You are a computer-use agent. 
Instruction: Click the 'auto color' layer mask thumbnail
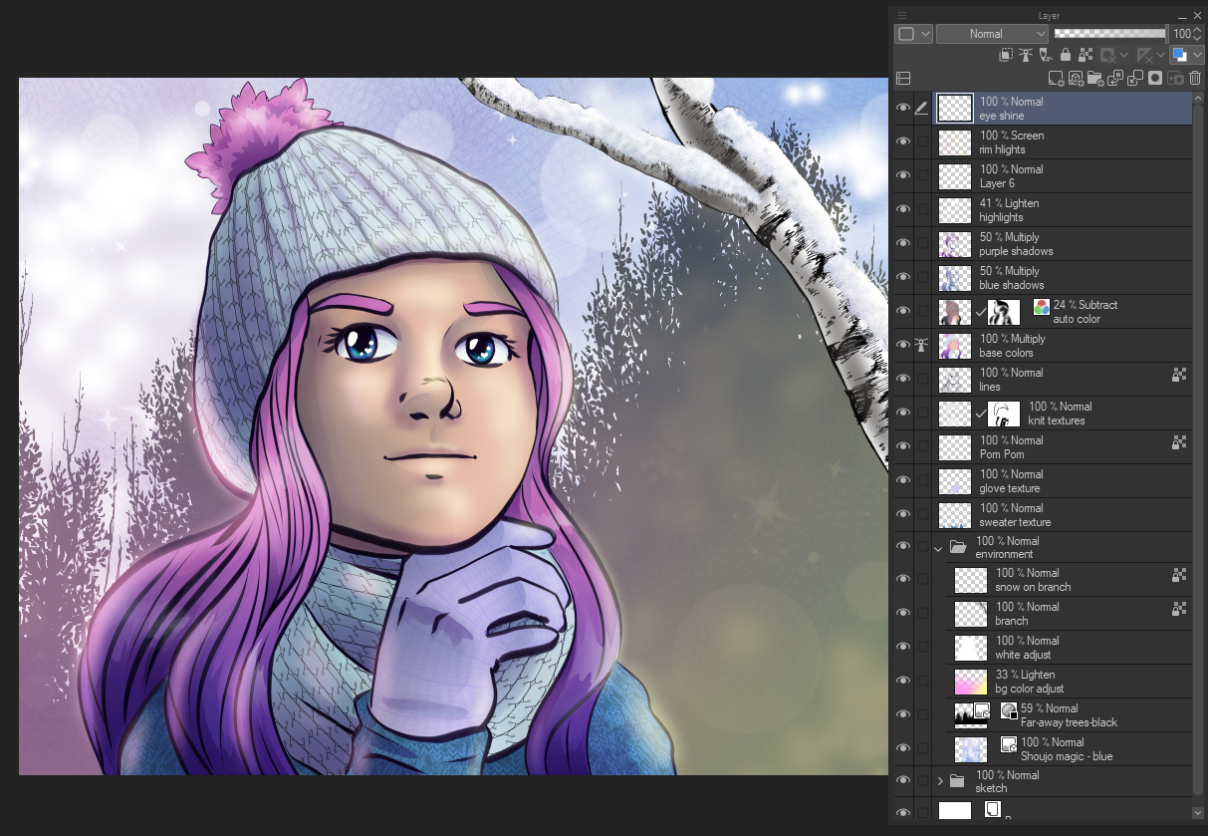coord(1003,312)
